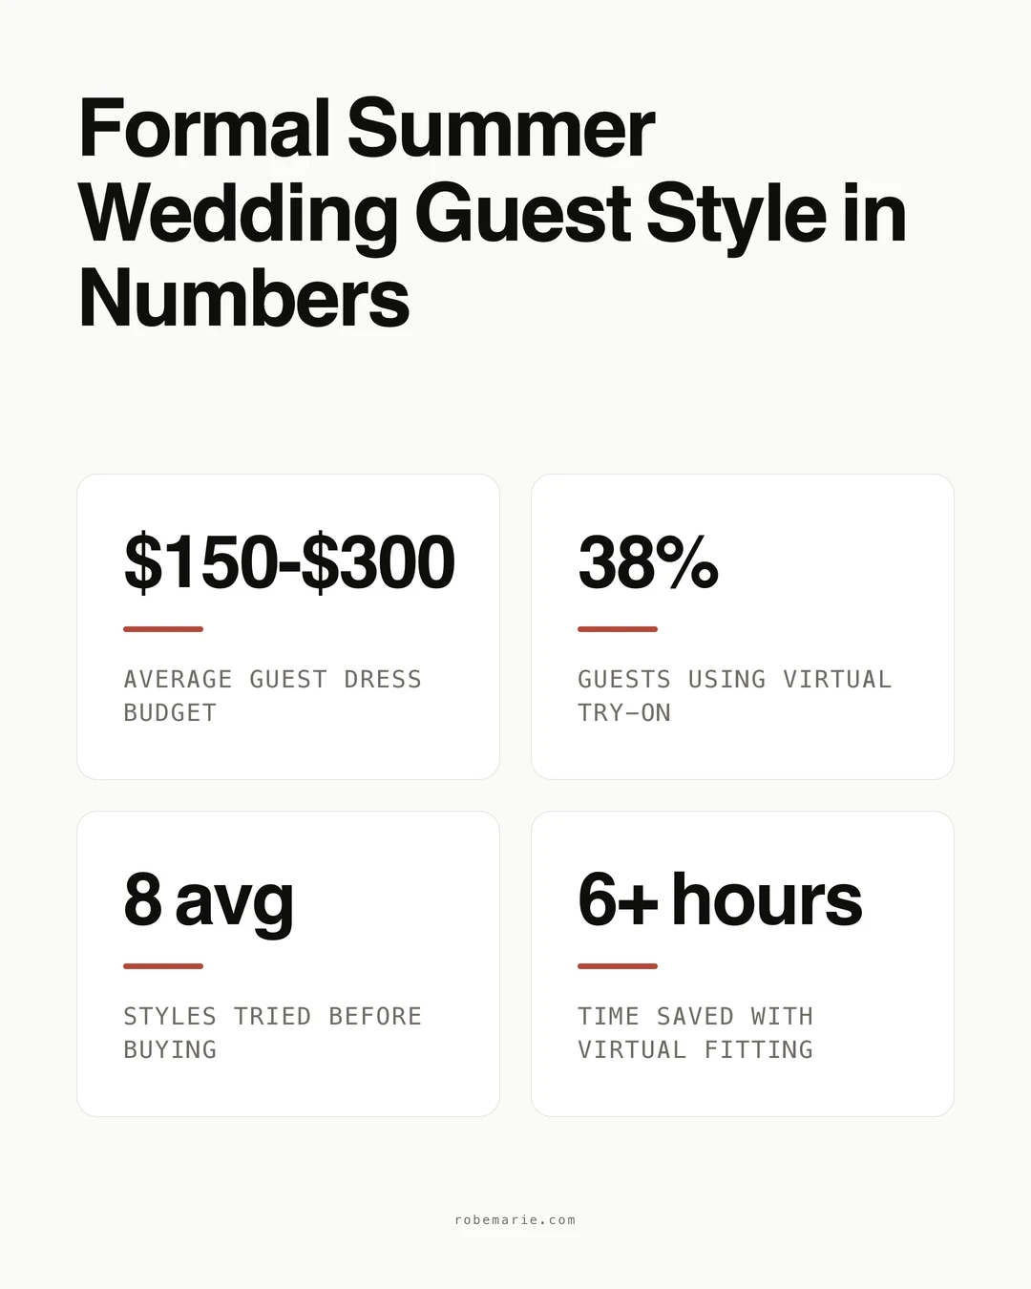Click the Time Saved With Virtual Fitting label

[x=696, y=1033]
